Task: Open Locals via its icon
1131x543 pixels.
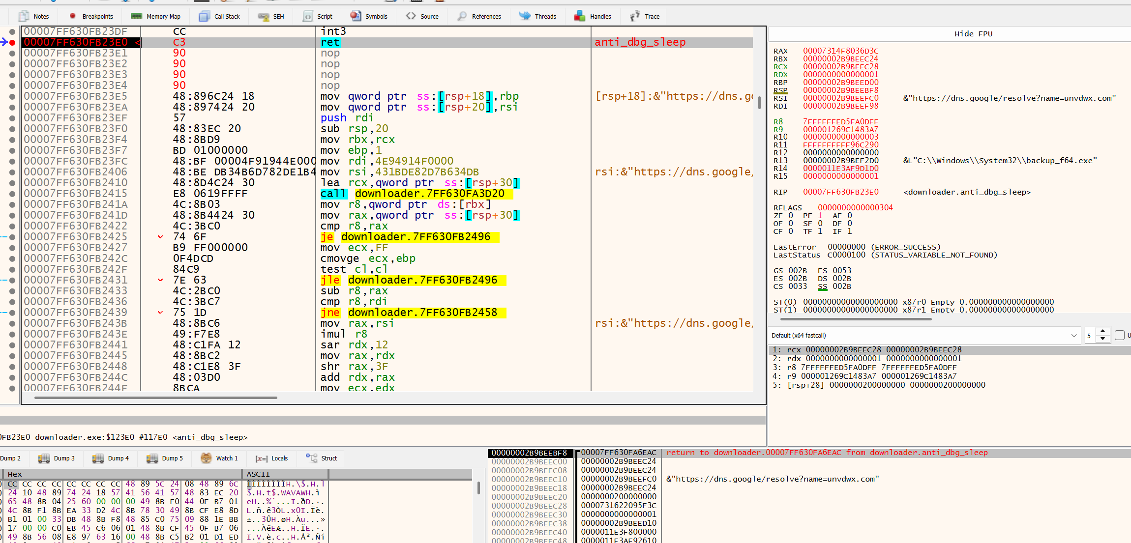Action: 261,458
